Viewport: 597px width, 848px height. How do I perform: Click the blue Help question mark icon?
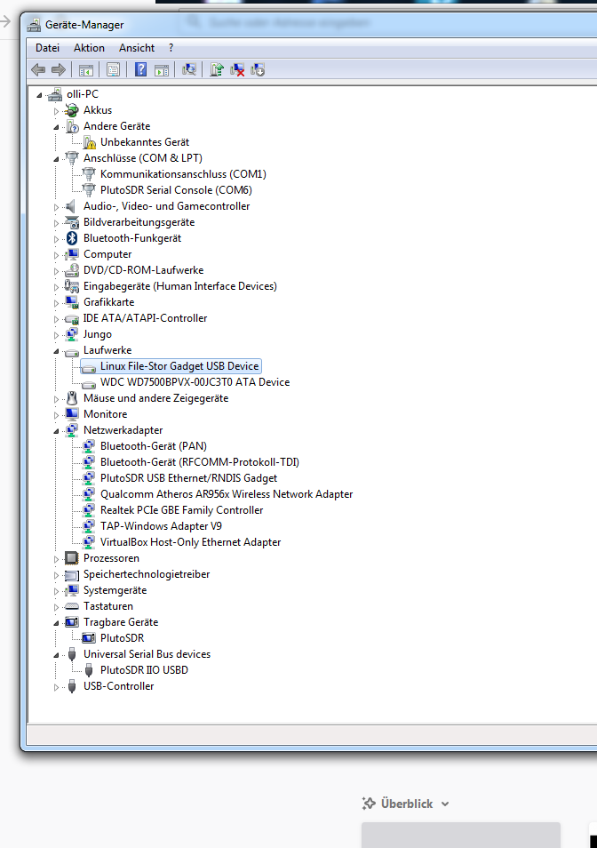(140, 69)
